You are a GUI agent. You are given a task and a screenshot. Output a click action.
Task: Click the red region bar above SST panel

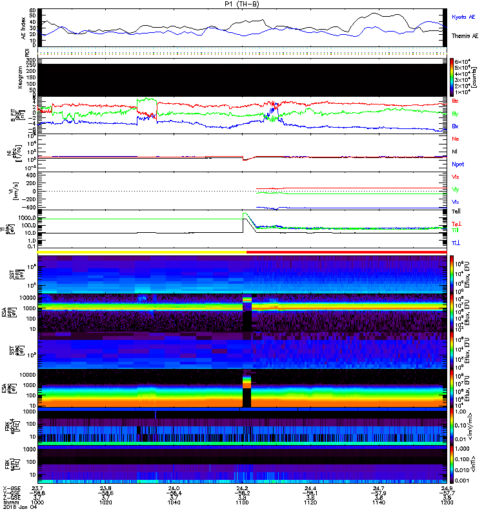pyautogui.click(x=347, y=252)
